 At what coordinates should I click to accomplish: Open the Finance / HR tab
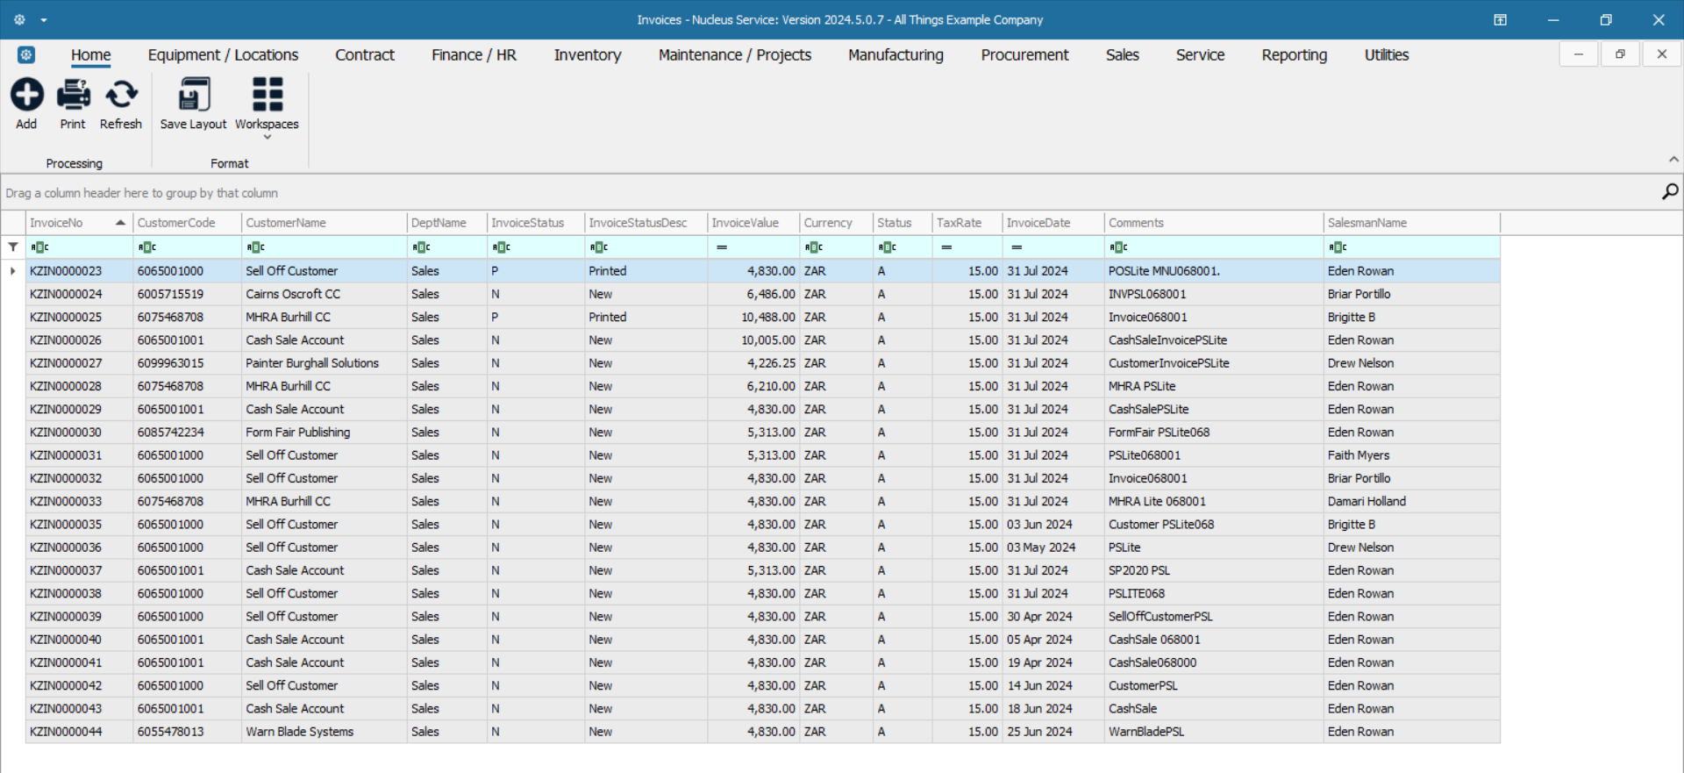coord(474,55)
